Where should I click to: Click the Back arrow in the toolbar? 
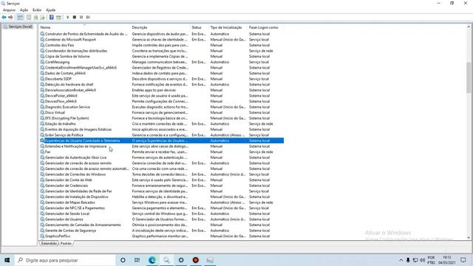pos(4,18)
